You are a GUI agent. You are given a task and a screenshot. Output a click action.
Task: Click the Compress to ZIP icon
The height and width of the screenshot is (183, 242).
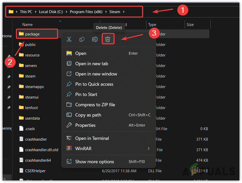click(69, 104)
